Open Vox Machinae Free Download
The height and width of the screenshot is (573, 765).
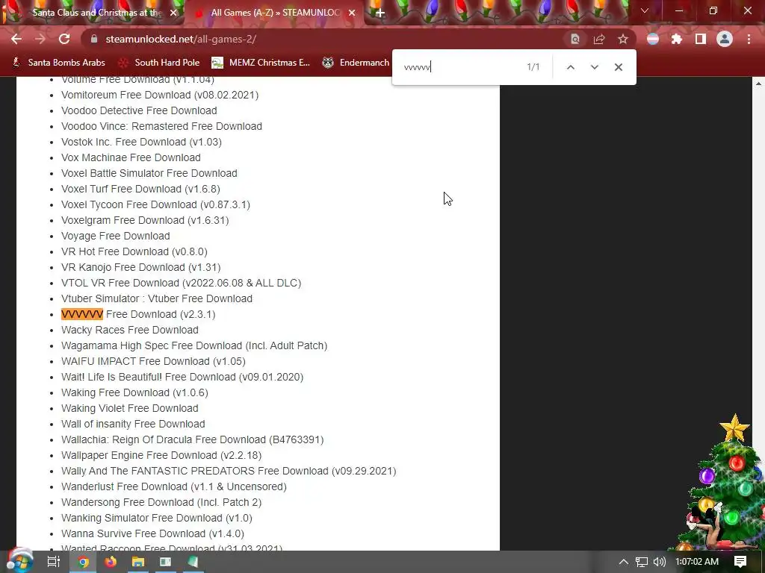(131, 157)
